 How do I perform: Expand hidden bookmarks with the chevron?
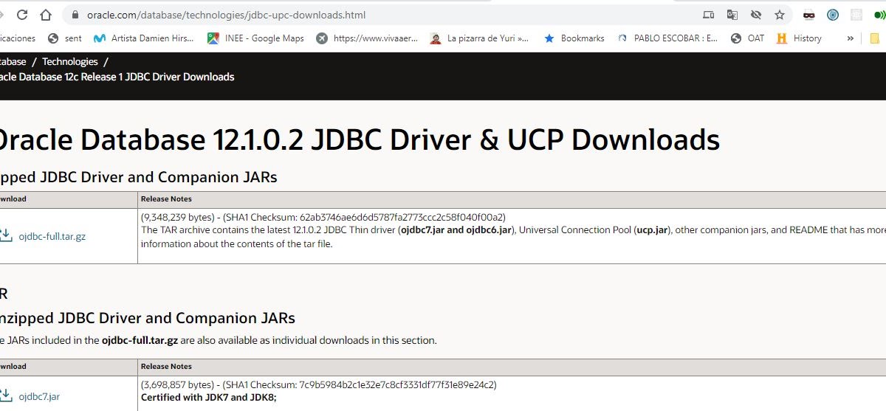coord(850,38)
